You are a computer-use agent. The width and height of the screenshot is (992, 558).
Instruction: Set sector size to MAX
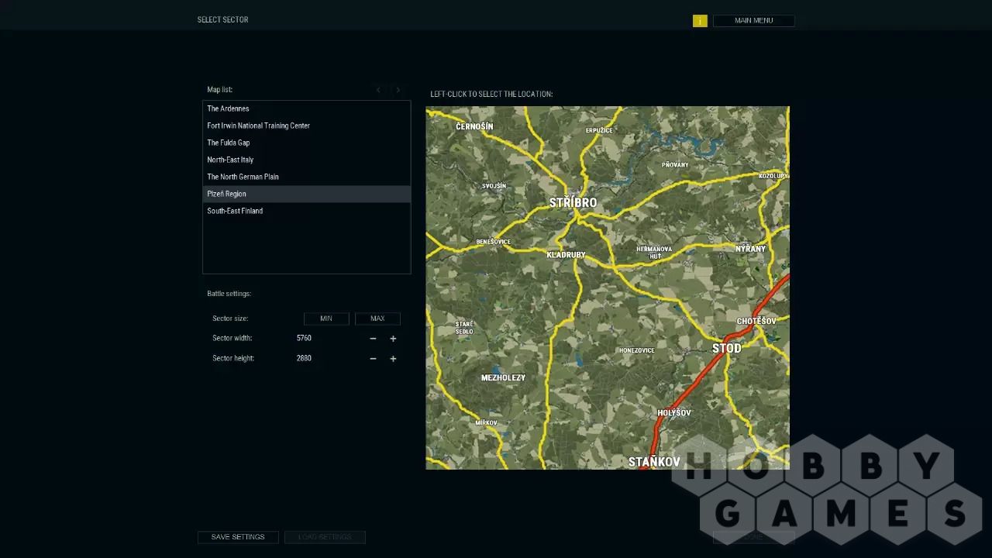pos(377,319)
